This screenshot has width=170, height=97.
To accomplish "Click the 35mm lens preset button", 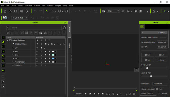I will point(161,55).
